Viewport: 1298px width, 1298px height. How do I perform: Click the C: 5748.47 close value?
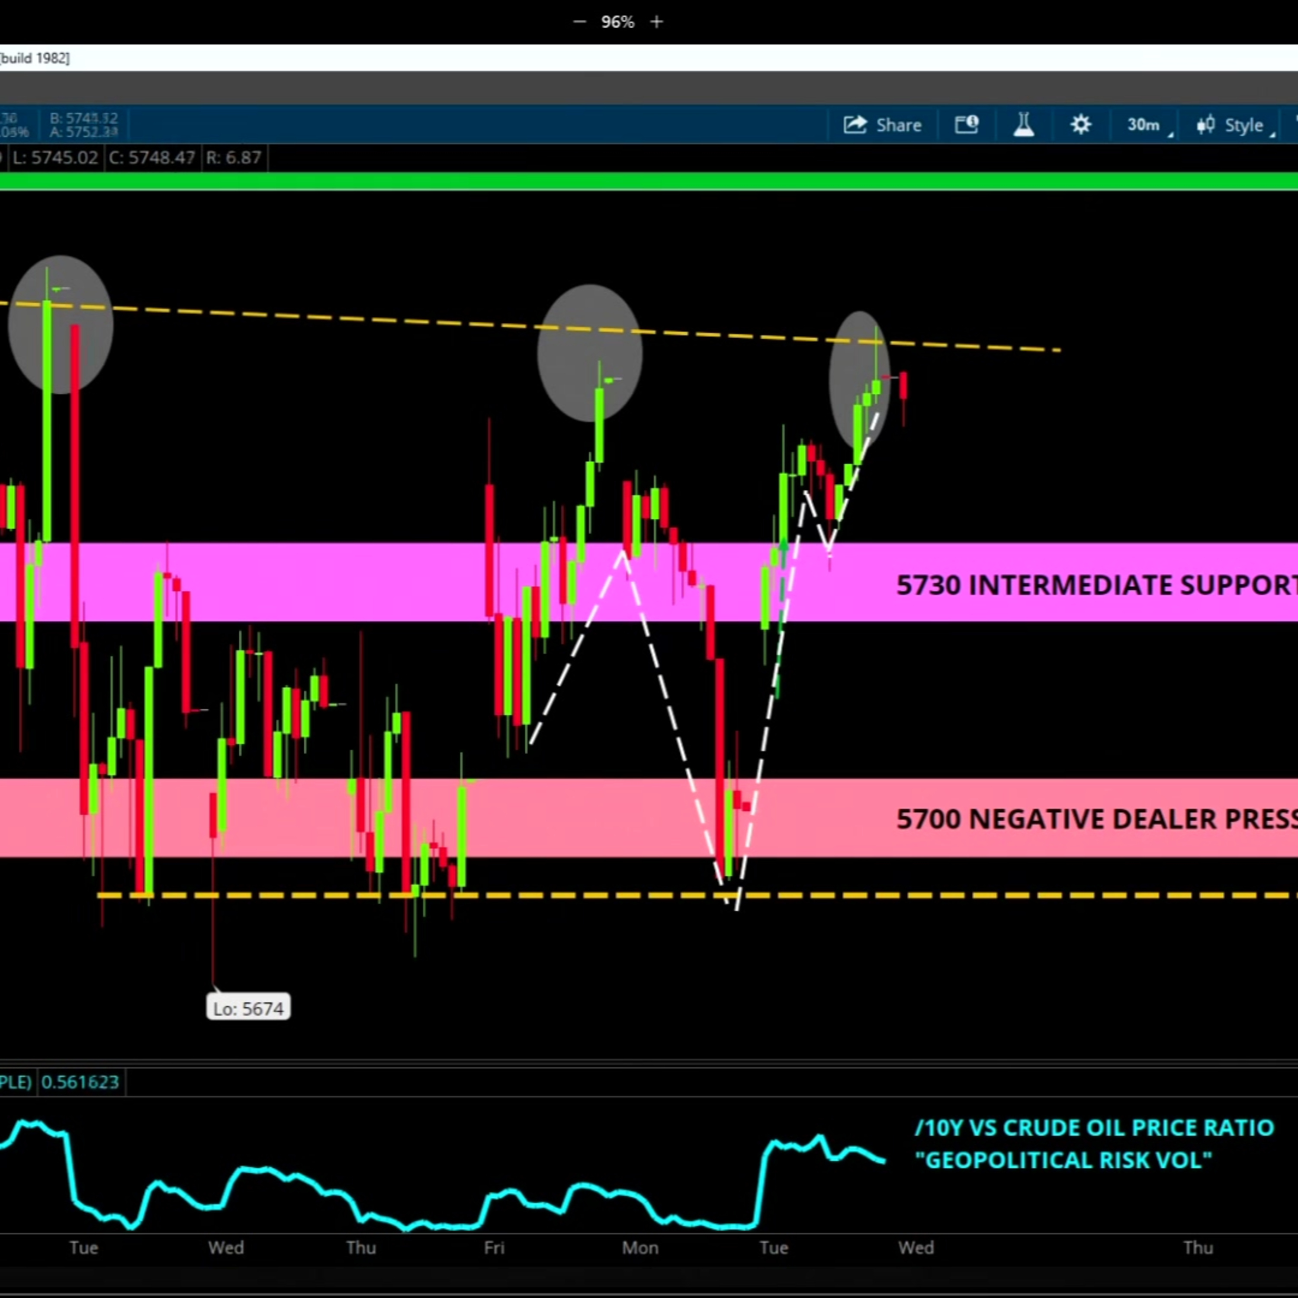point(152,158)
